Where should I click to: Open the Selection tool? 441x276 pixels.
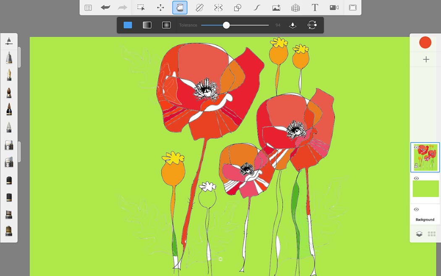pos(141,8)
